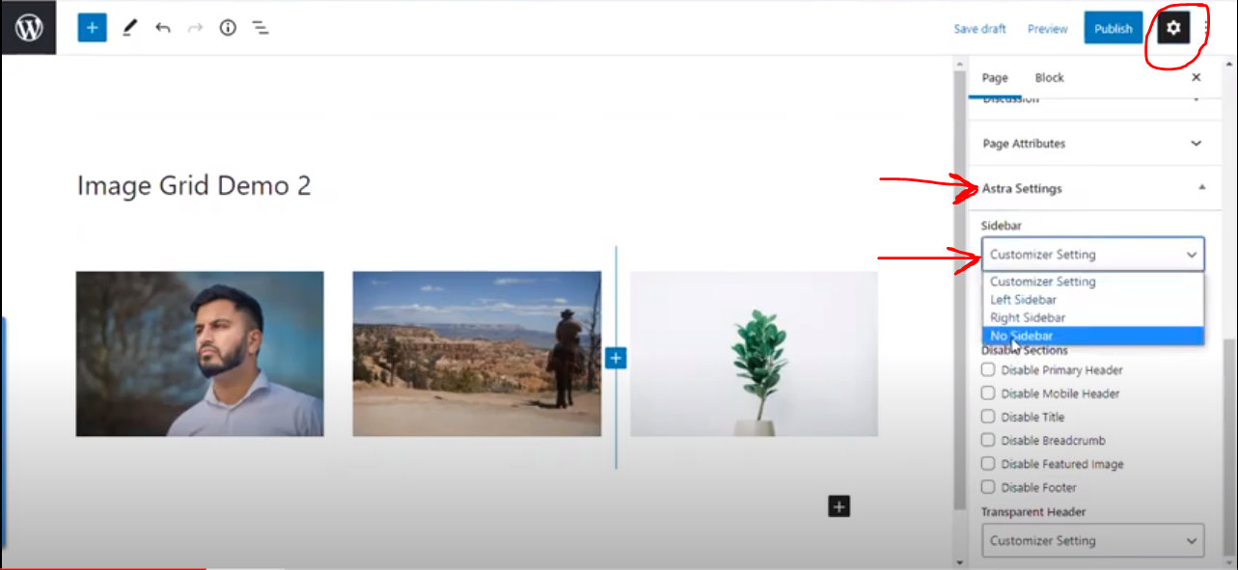The image size is (1238, 570).
Task: Click the undo arrow icon
Action: pos(162,28)
